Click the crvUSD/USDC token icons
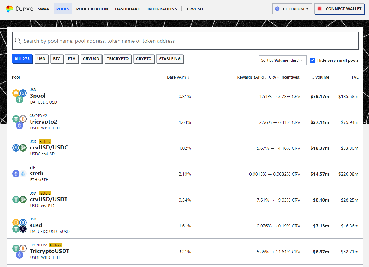The width and height of the screenshot is (369, 267). click(19, 148)
